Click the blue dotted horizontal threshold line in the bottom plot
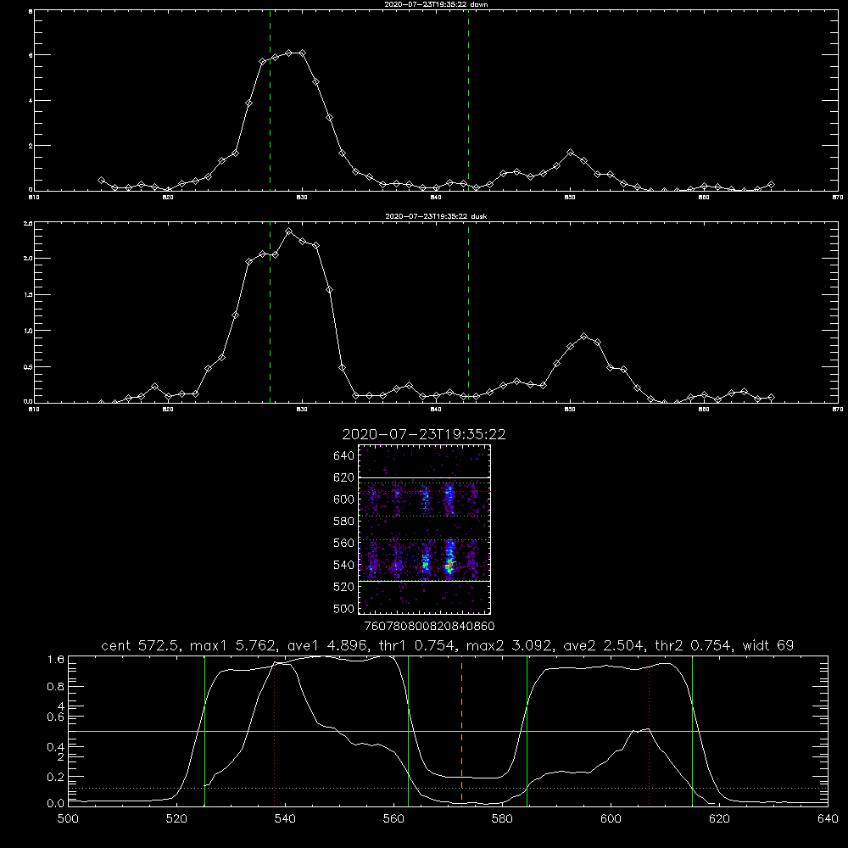This screenshot has height=848, width=848. 448,788
